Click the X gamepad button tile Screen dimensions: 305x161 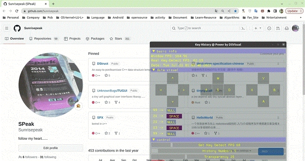click(252, 90)
